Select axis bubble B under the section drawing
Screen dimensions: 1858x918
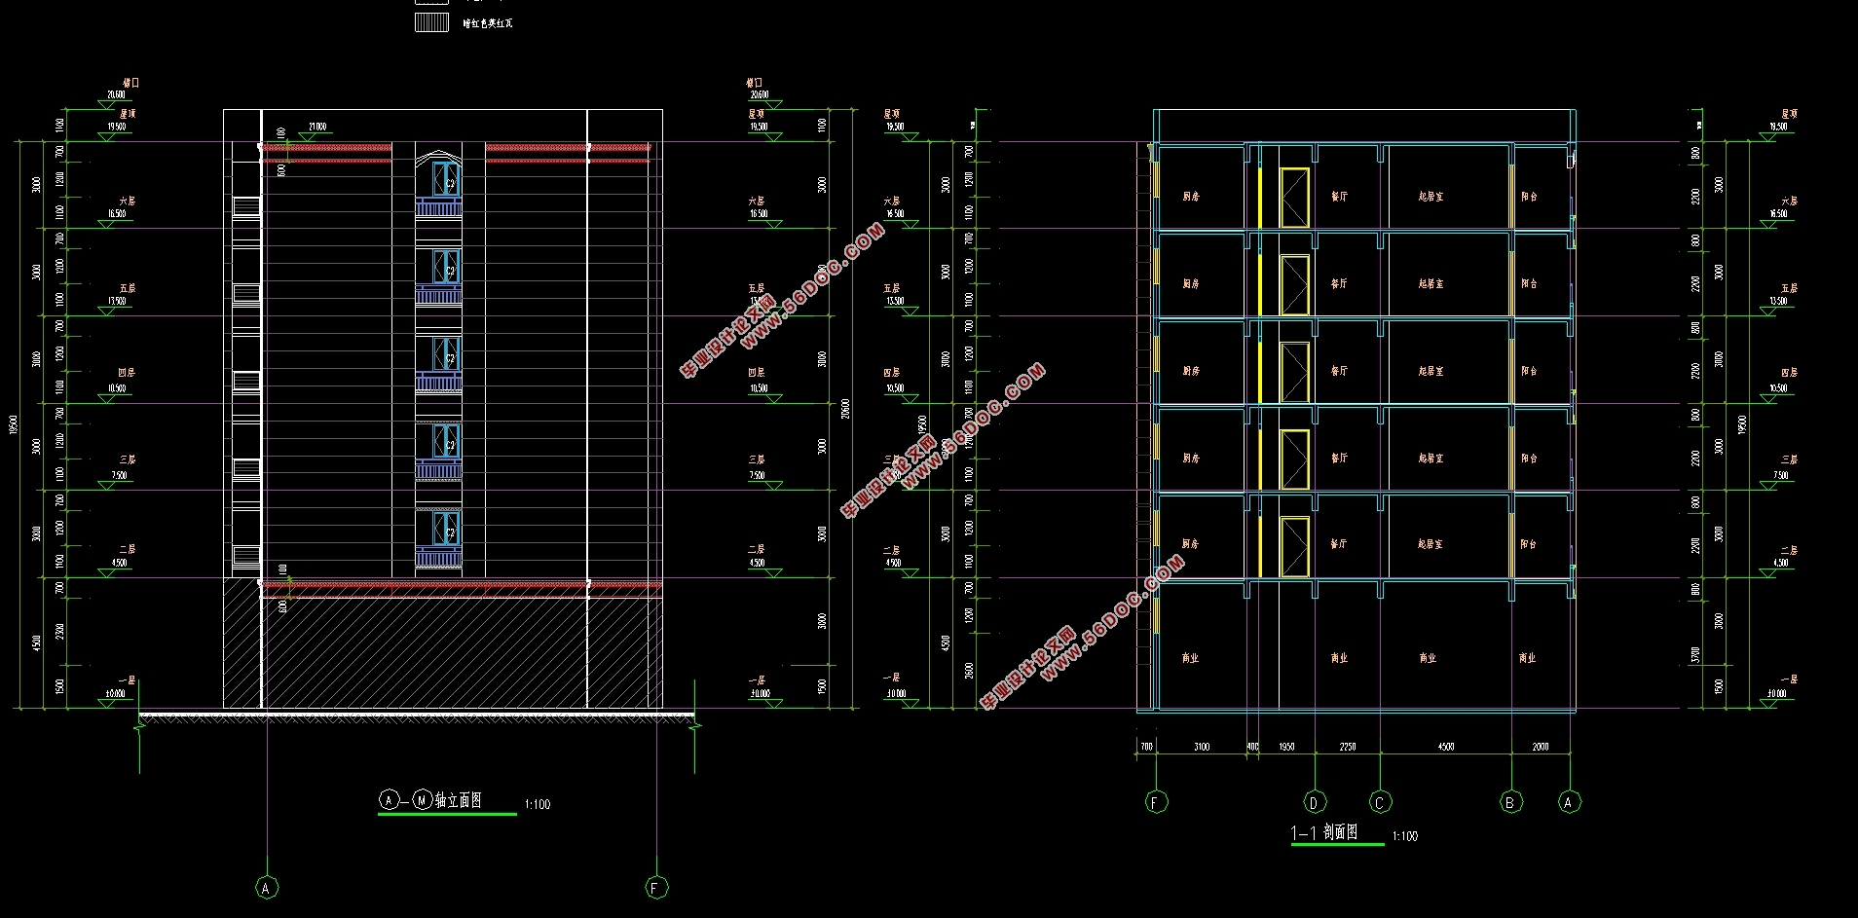point(1510,802)
